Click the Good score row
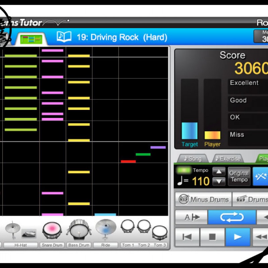 (x=248, y=104)
